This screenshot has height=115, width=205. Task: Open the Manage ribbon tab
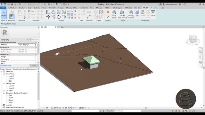click(x=99, y=8)
